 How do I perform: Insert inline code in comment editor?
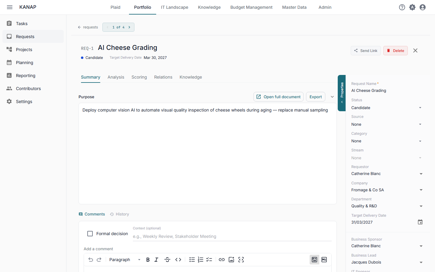tap(178, 260)
